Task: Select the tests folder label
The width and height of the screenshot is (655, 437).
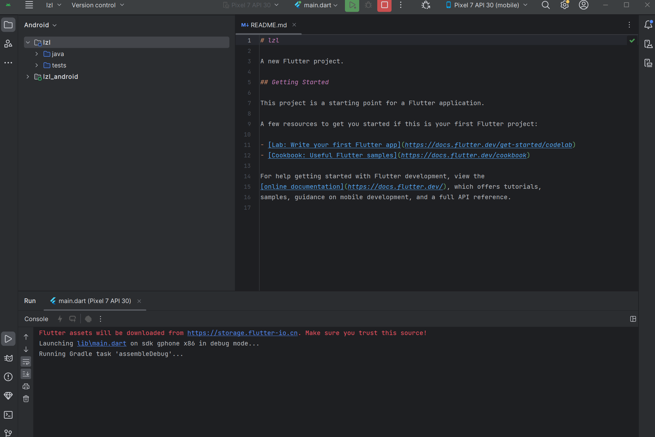Action: [x=59, y=65]
